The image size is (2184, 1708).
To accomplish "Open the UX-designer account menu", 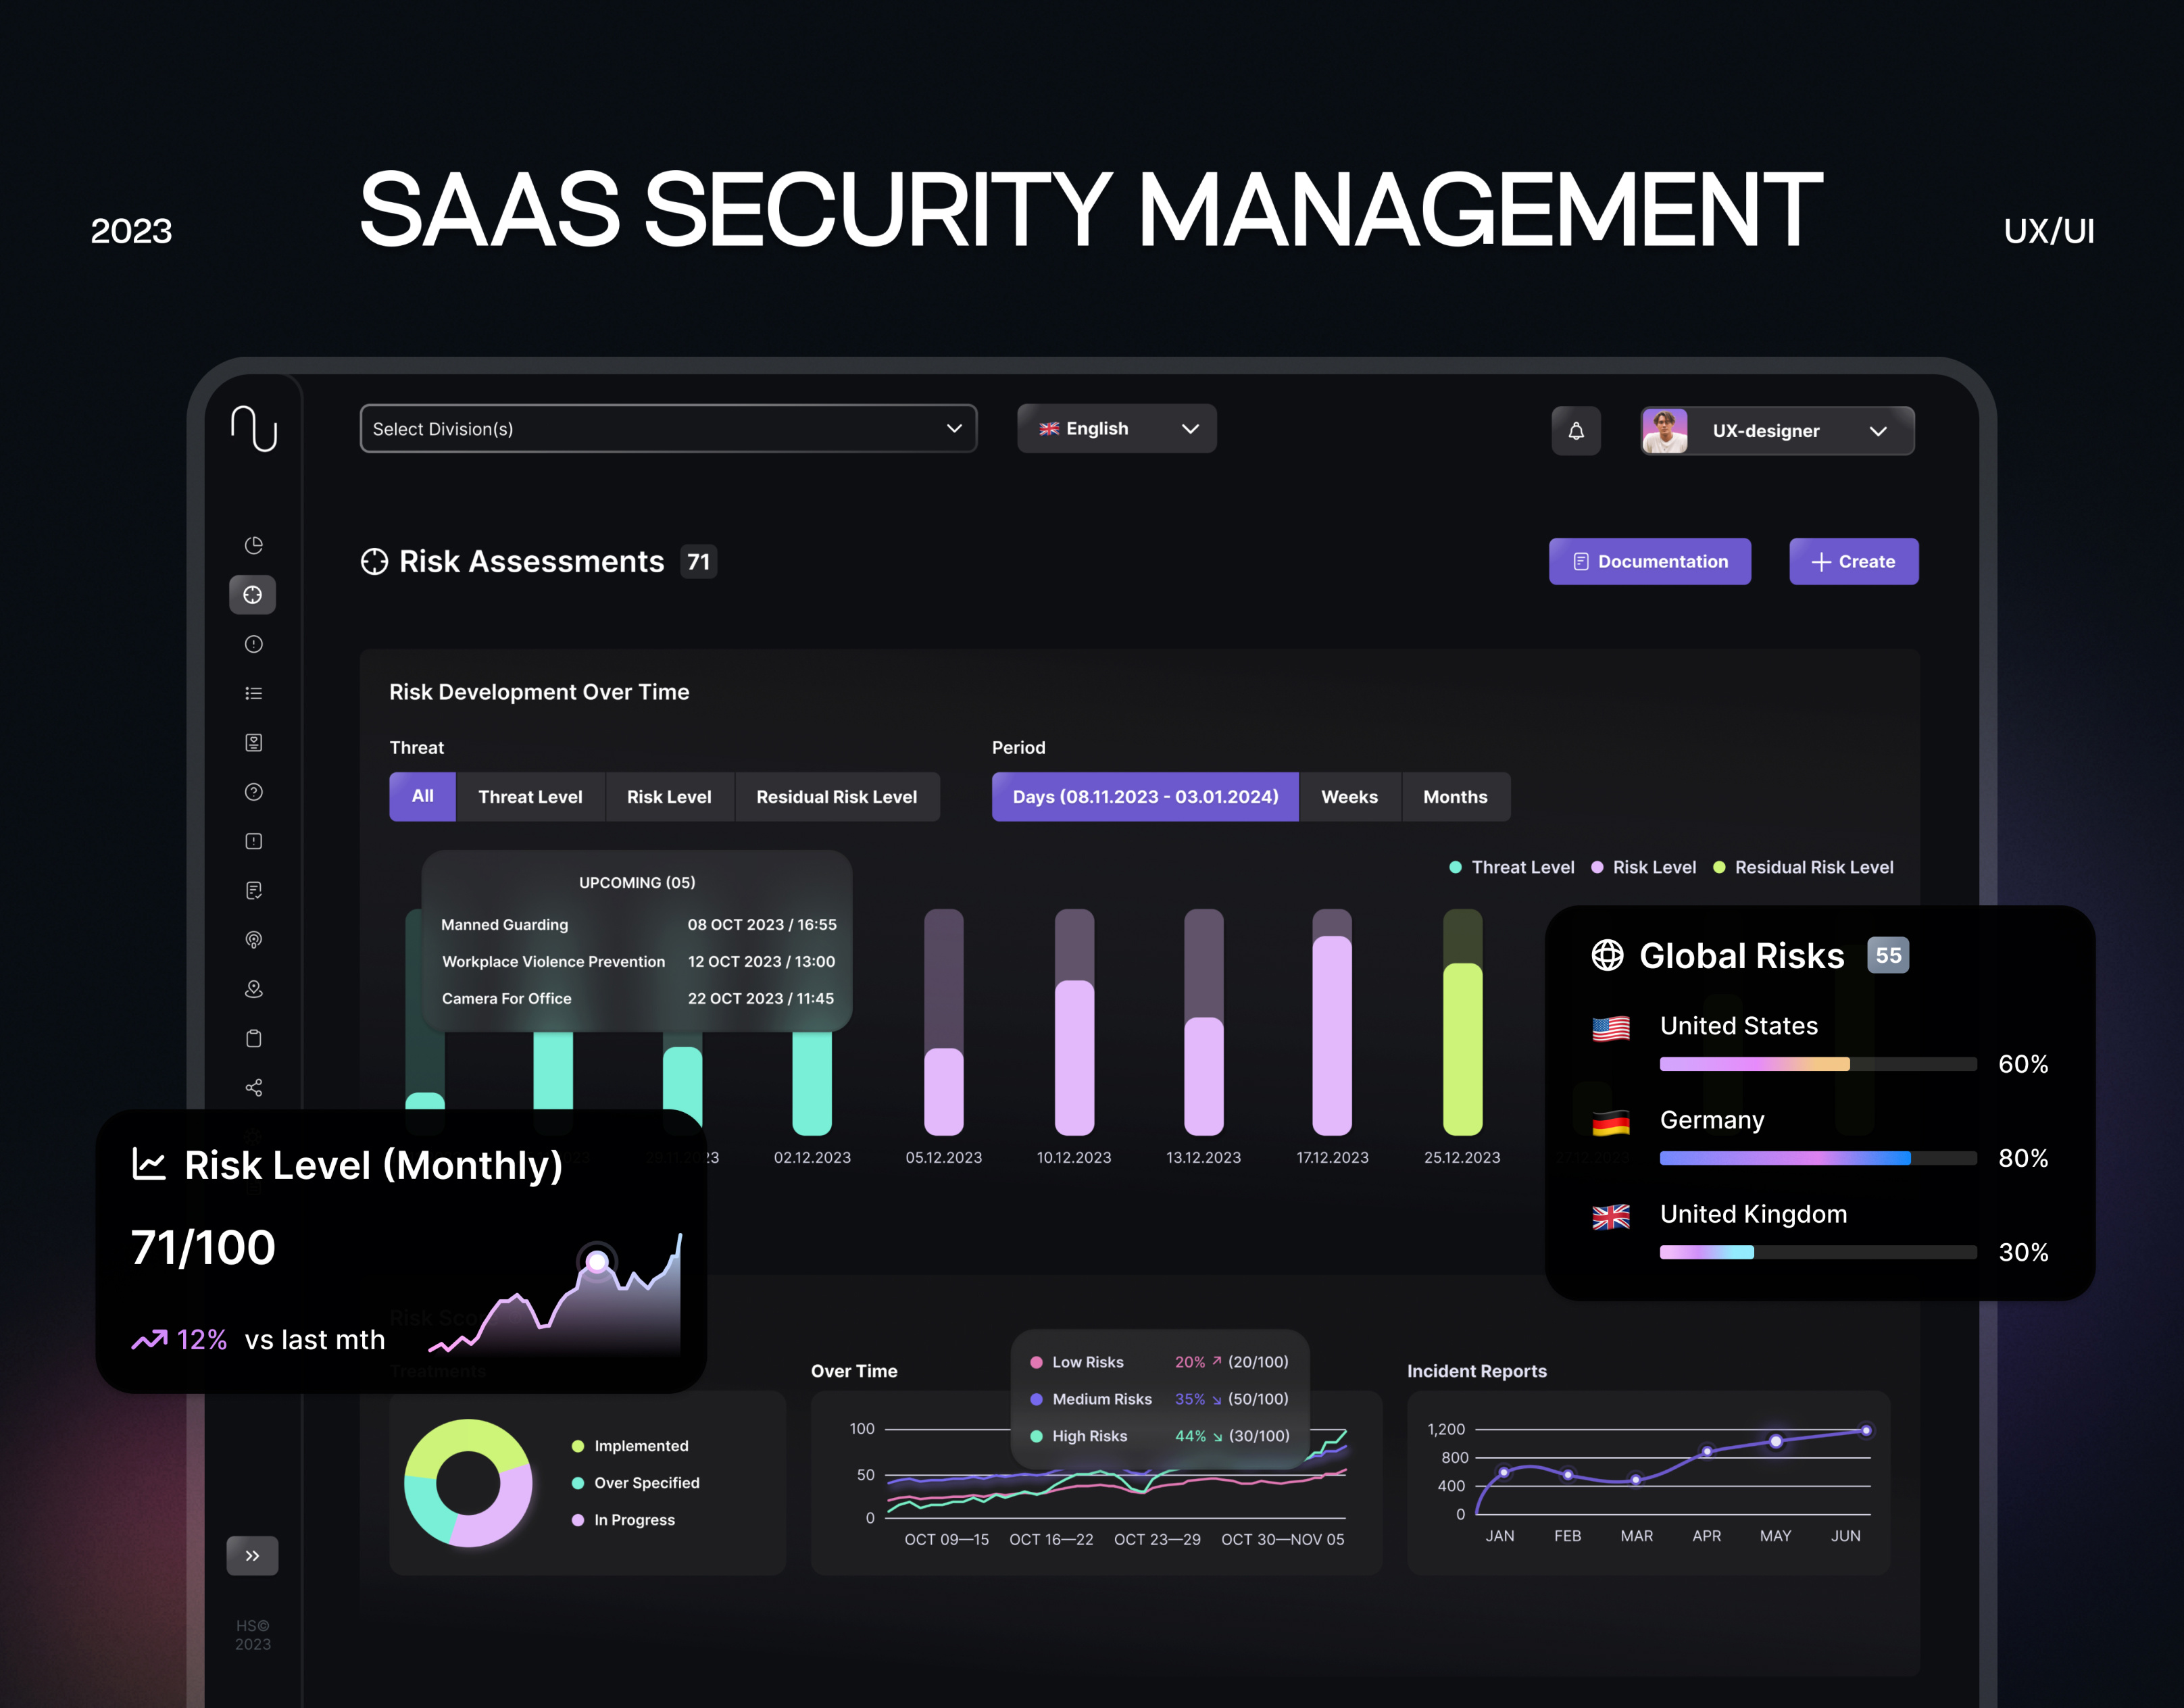I will point(1775,430).
